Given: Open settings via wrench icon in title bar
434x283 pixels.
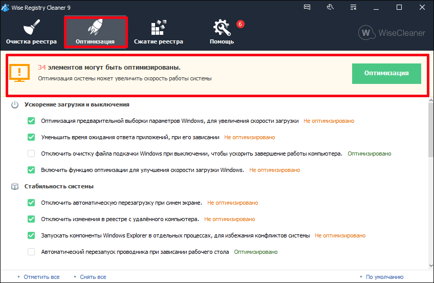Looking at the screenshot, I should 330,7.
